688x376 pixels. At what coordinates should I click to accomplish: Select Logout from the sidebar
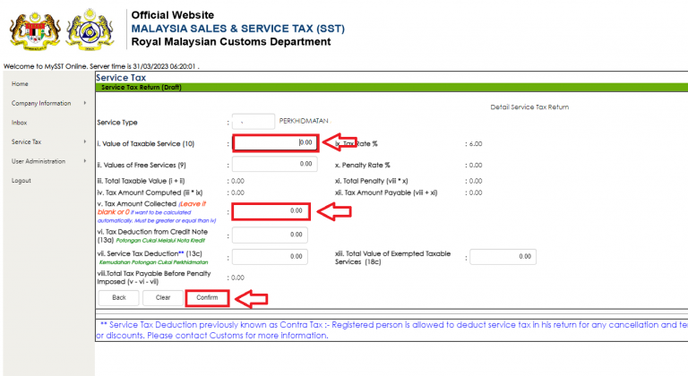click(x=21, y=181)
